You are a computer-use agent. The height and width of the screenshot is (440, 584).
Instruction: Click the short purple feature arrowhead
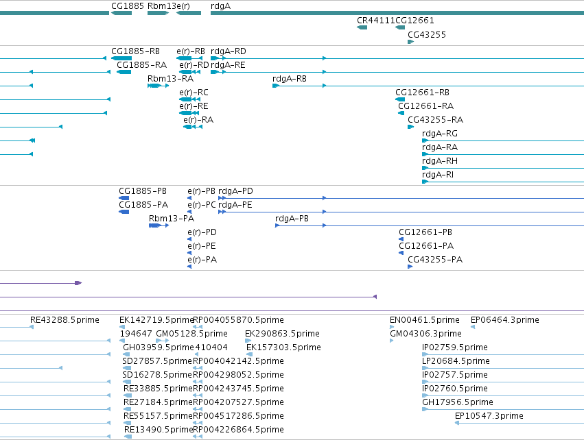pos(78,283)
